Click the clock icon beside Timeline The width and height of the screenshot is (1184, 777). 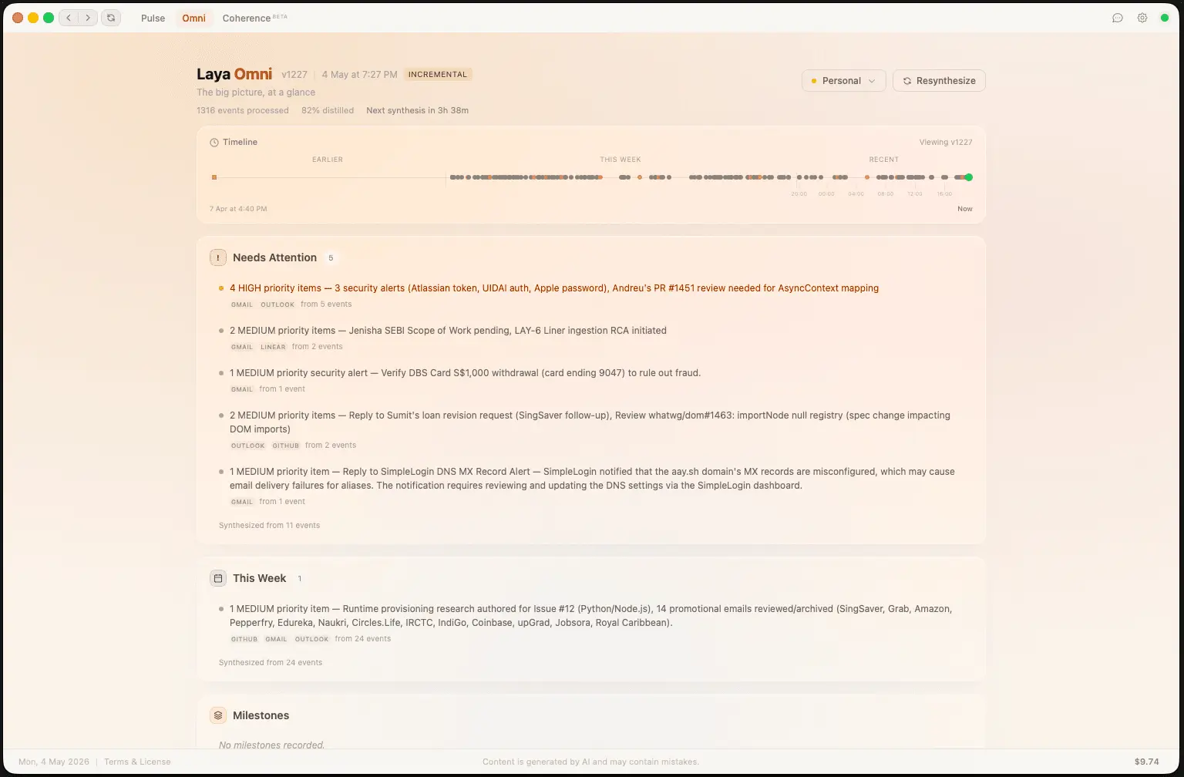click(214, 143)
